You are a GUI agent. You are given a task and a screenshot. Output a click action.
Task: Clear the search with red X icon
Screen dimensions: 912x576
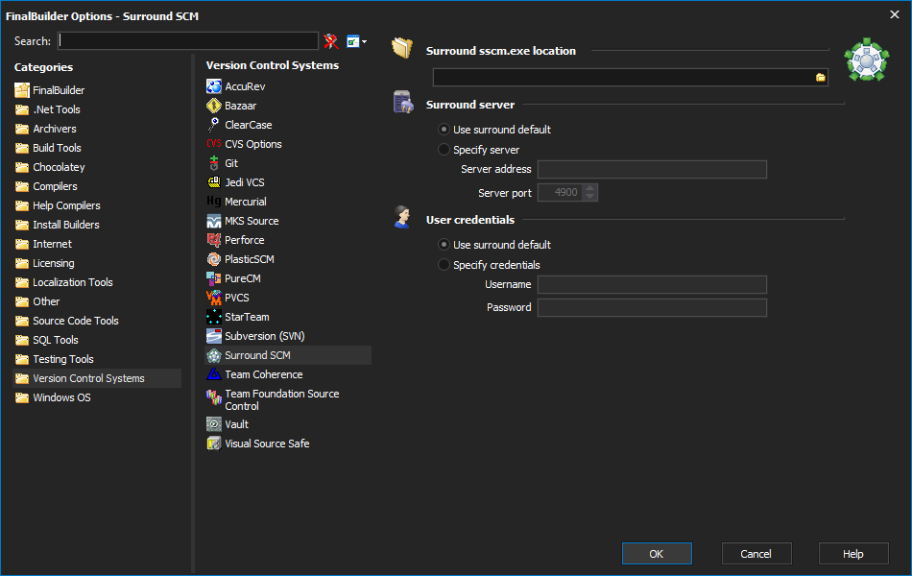331,41
